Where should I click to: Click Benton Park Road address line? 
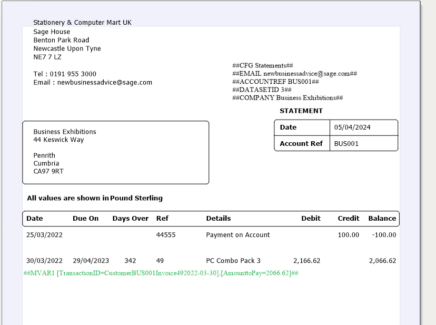pos(61,40)
